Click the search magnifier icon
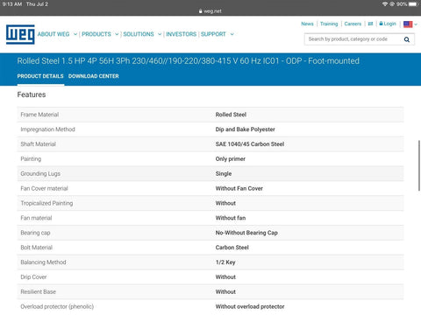The image size is (421, 315). point(407,39)
